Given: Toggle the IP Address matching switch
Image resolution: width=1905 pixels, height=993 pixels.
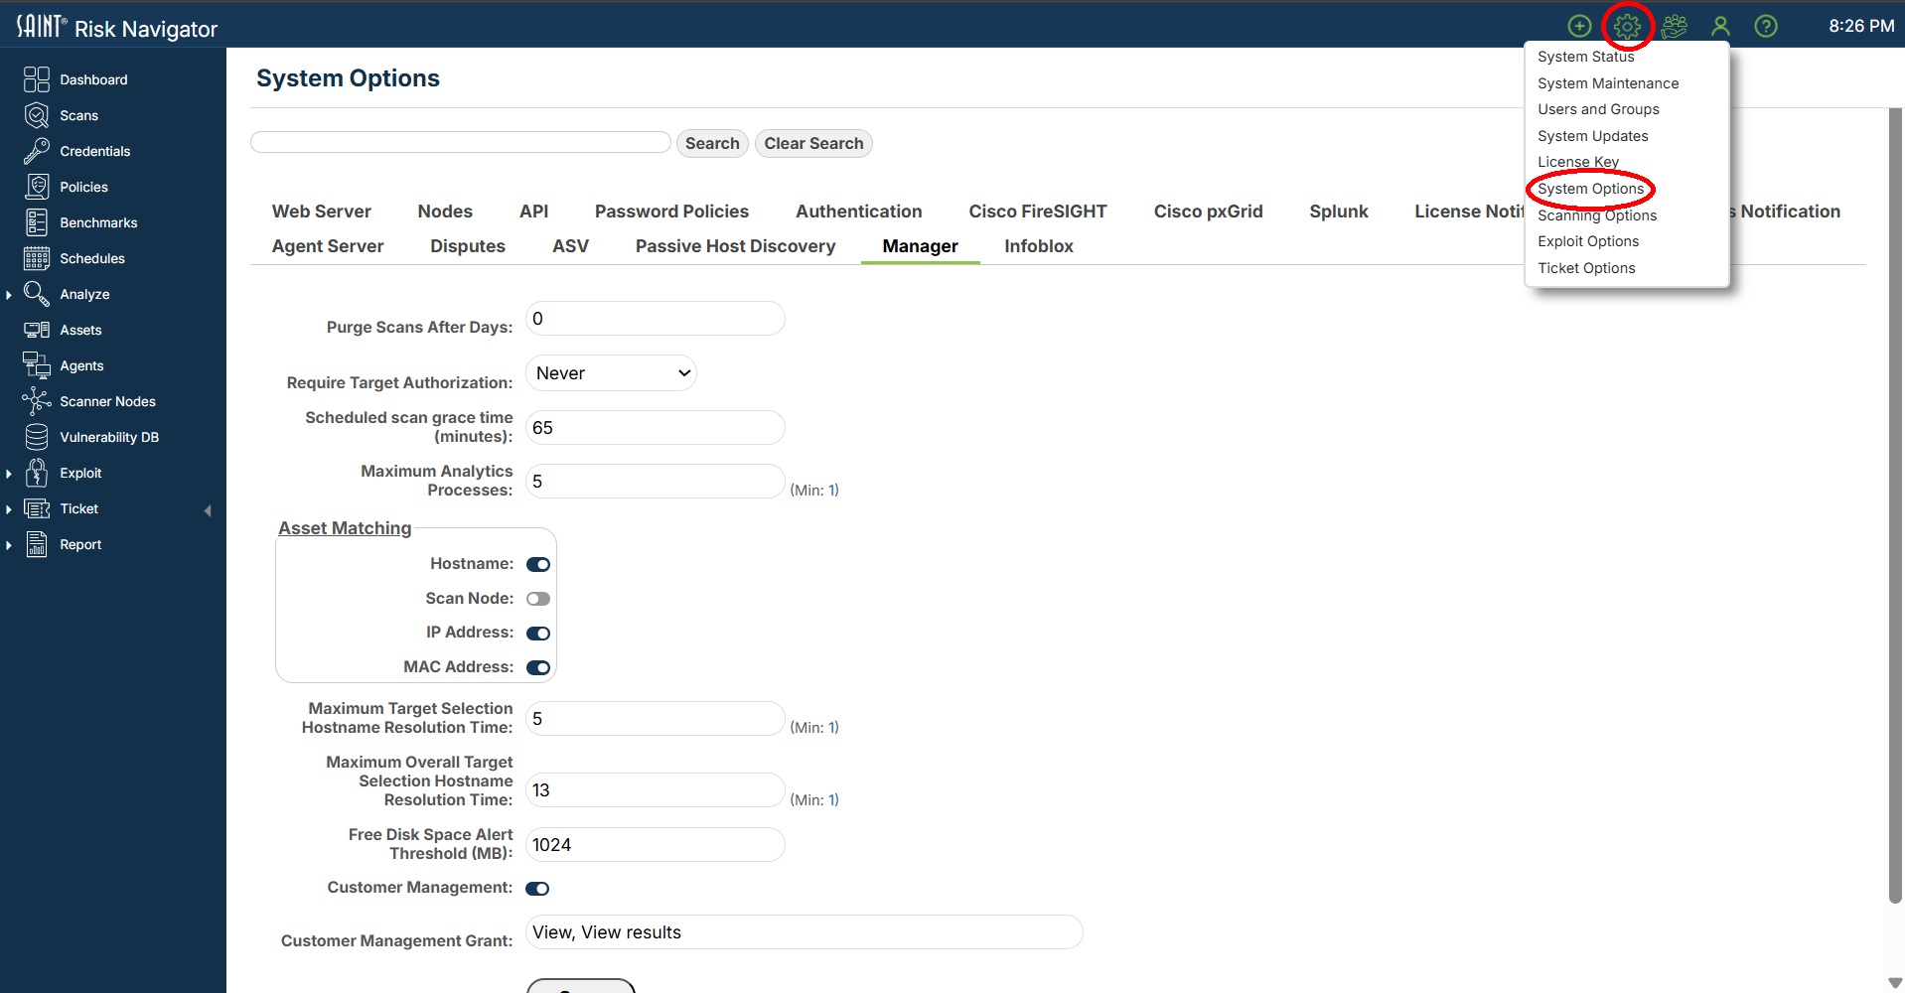Looking at the screenshot, I should click(538, 634).
